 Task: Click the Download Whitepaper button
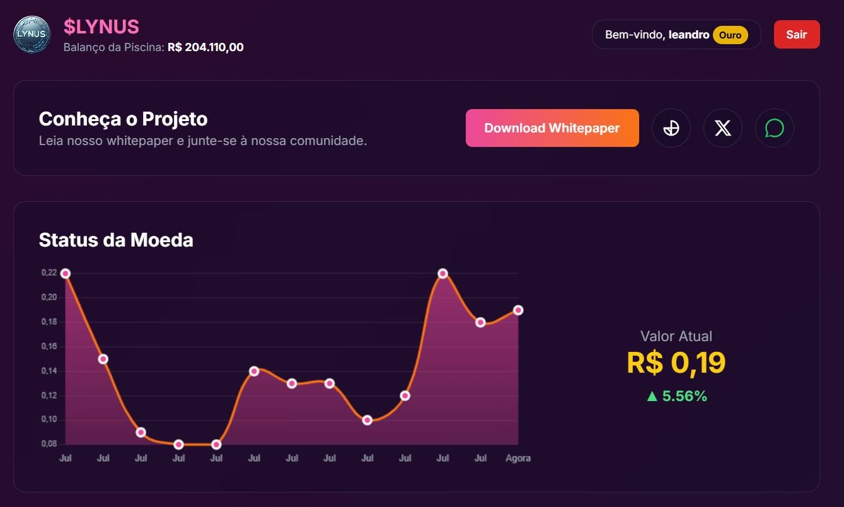(552, 128)
